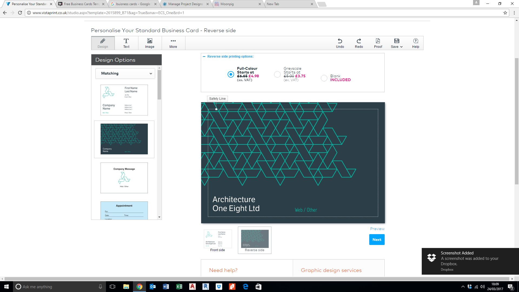This screenshot has width=519, height=292.
Task: Switch to Manage Project Designs tab
Action: click(x=185, y=4)
